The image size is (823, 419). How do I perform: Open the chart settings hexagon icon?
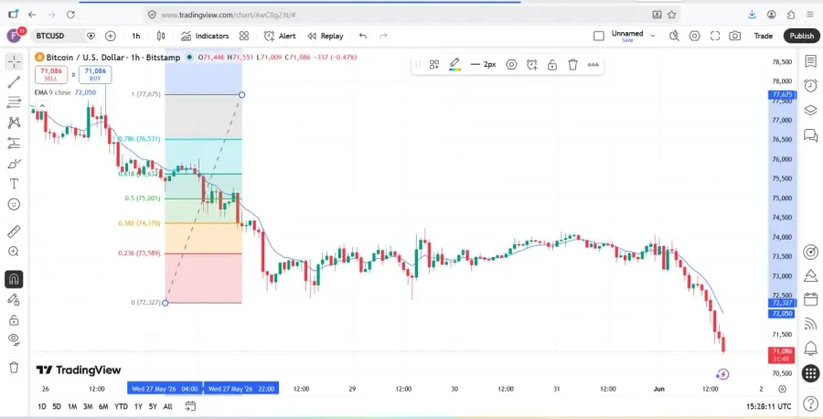tap(695, 36)
